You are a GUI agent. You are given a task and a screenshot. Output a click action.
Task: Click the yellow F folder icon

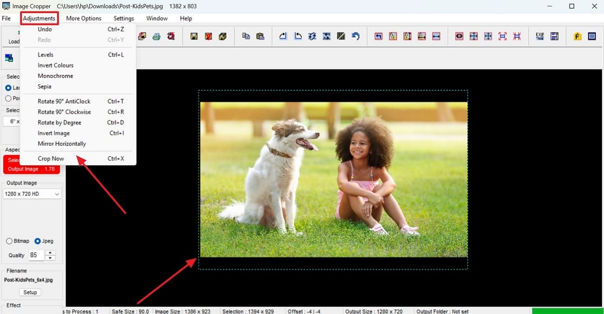pos(578,36)
